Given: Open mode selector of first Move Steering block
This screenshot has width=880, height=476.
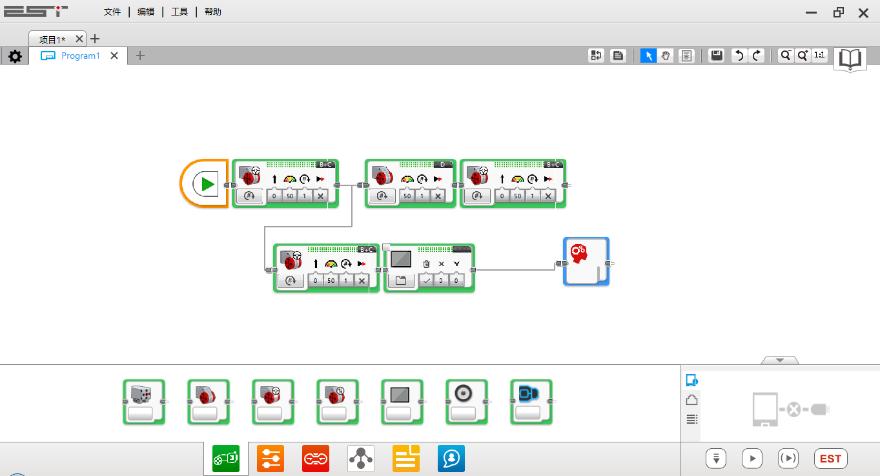Looking at the screenshot, I should click(x=249, y=196).
